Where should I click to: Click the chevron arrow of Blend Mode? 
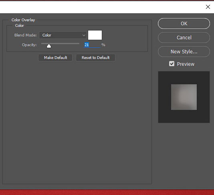(84, 35)
